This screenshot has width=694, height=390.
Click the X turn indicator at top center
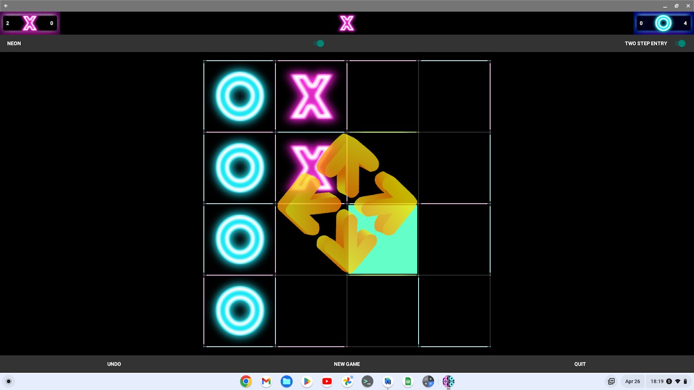coord(347,23)
